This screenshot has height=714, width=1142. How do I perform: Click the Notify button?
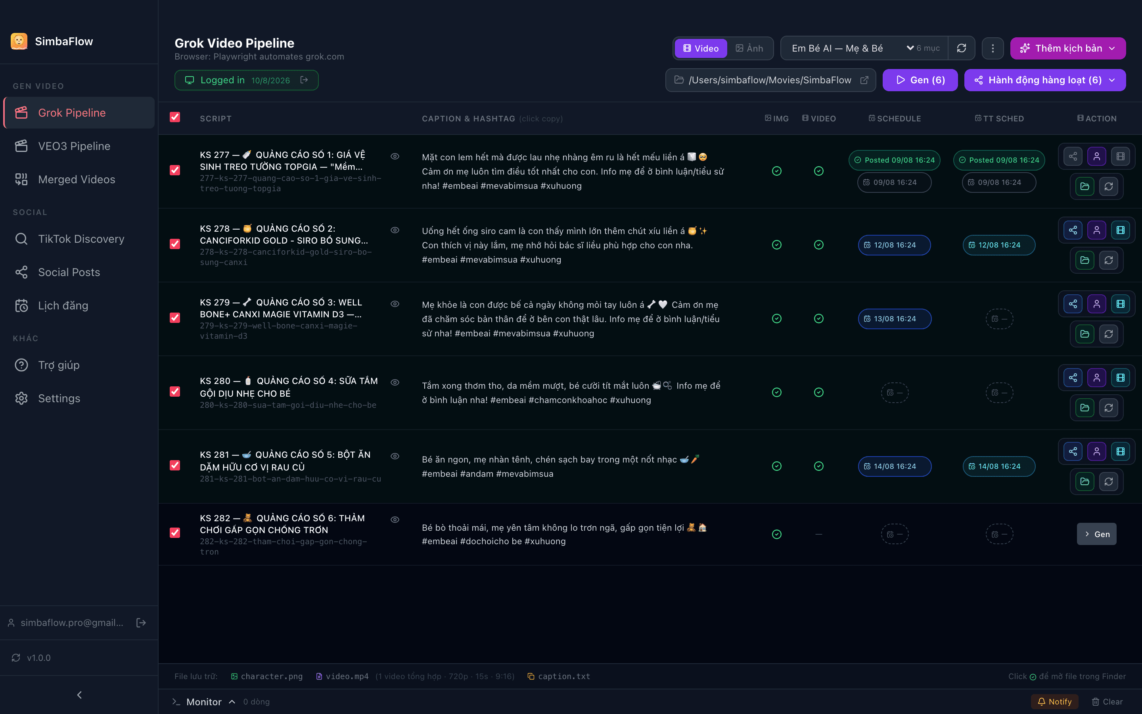pos(1054,702)
